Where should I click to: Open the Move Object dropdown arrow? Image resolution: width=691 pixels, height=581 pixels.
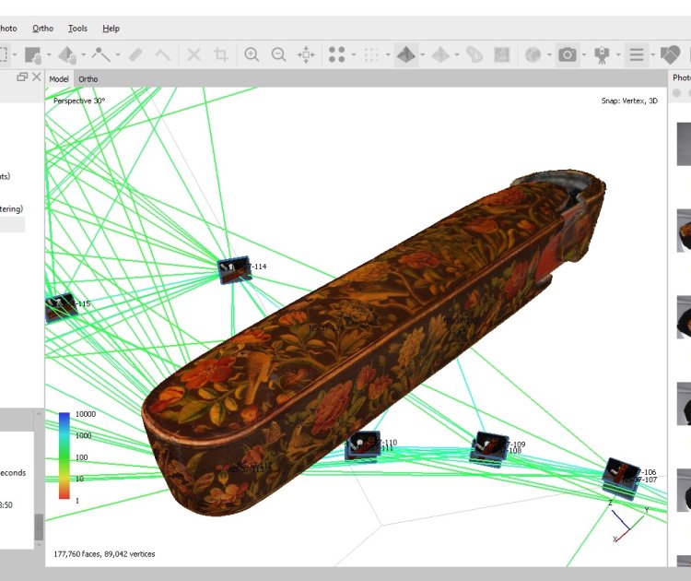pyautogui.click(x=83, y=55)
